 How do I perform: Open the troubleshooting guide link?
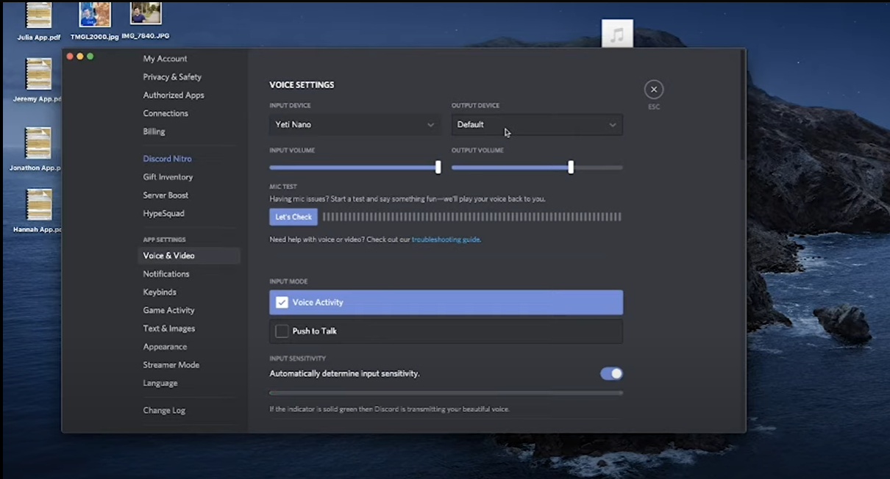tap(446, 239)
